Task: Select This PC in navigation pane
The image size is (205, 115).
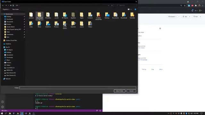Action: click(8, 47)
